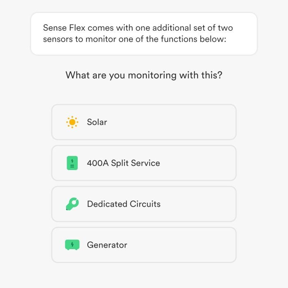This screenshot has width=288, height=288.
Task: Select the Generator monitoring option
Action: (x=144, y=245)
